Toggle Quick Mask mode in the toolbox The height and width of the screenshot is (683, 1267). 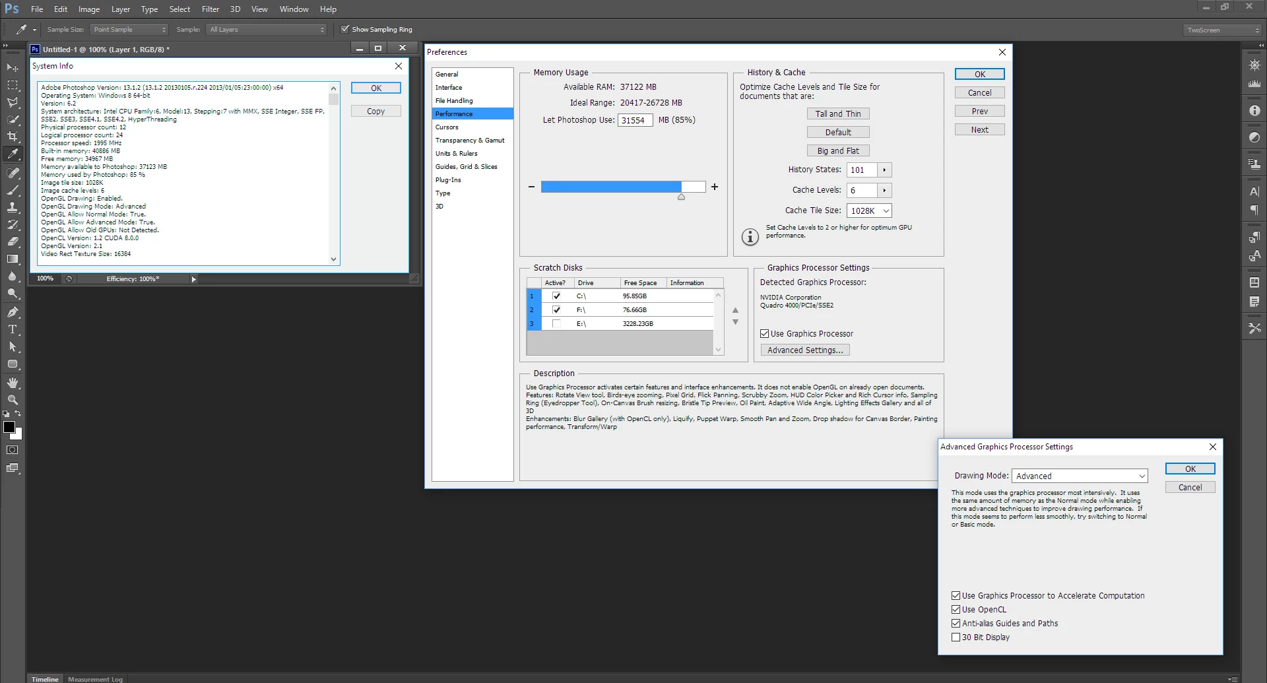coord(13,450)
